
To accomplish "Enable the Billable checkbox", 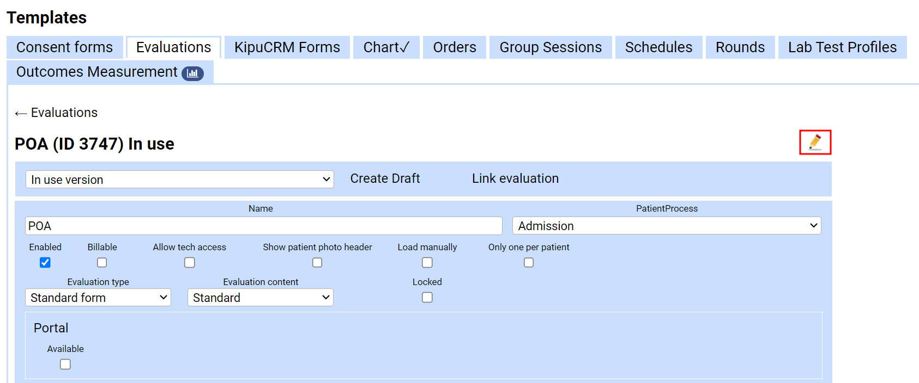I will (102, 263).
